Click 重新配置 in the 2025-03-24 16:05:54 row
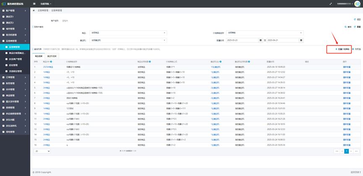This screenshot has height=176, width=363. point(347,145)
